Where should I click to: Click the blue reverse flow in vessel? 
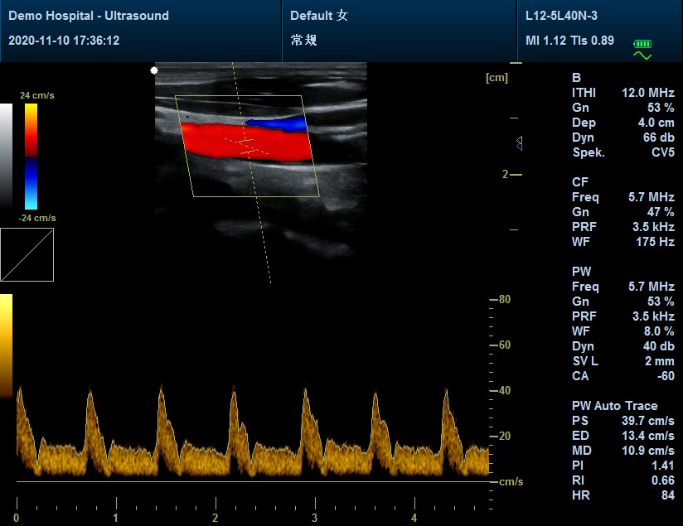278,124
